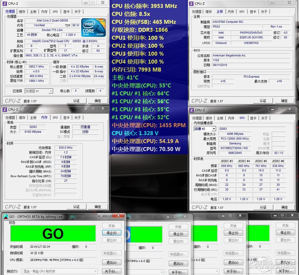Screen dimensions: 299x275
Task: Click the processor name field Intel Core 2 Quad Q9550
Action: click(x=52, y=20)
